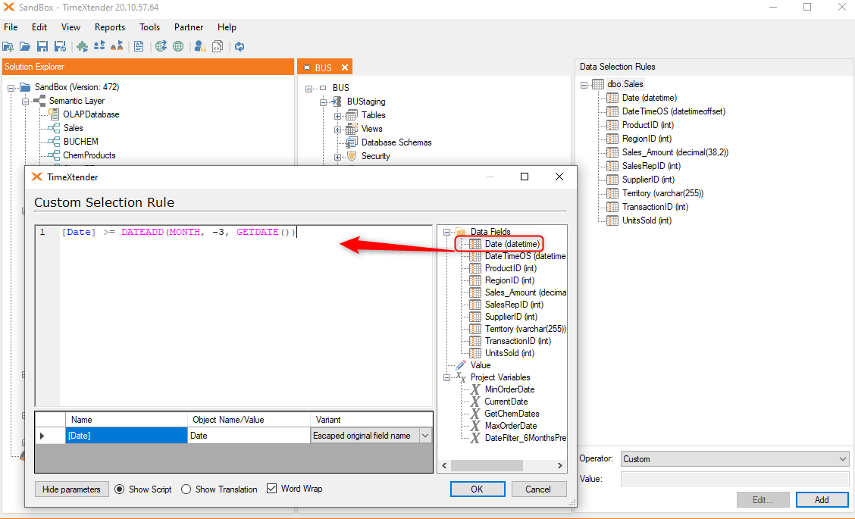Close the BUS tab
Screen dimensions: 855x519
(345, 67)
